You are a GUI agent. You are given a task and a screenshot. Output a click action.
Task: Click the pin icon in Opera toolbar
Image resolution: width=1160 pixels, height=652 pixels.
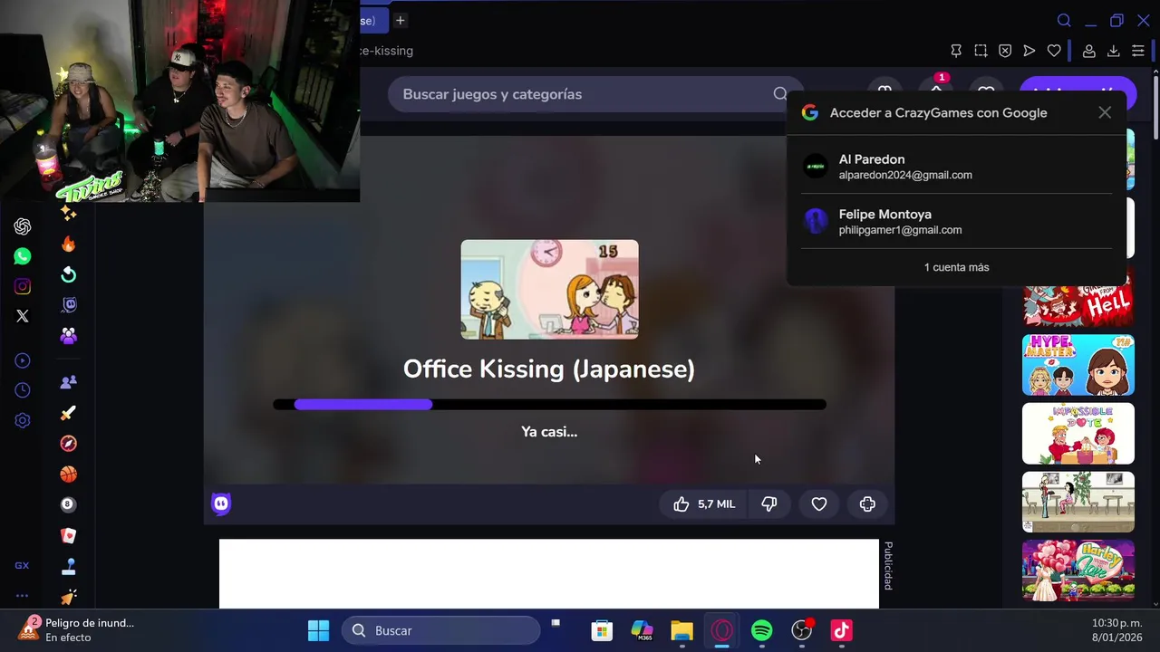956,51
